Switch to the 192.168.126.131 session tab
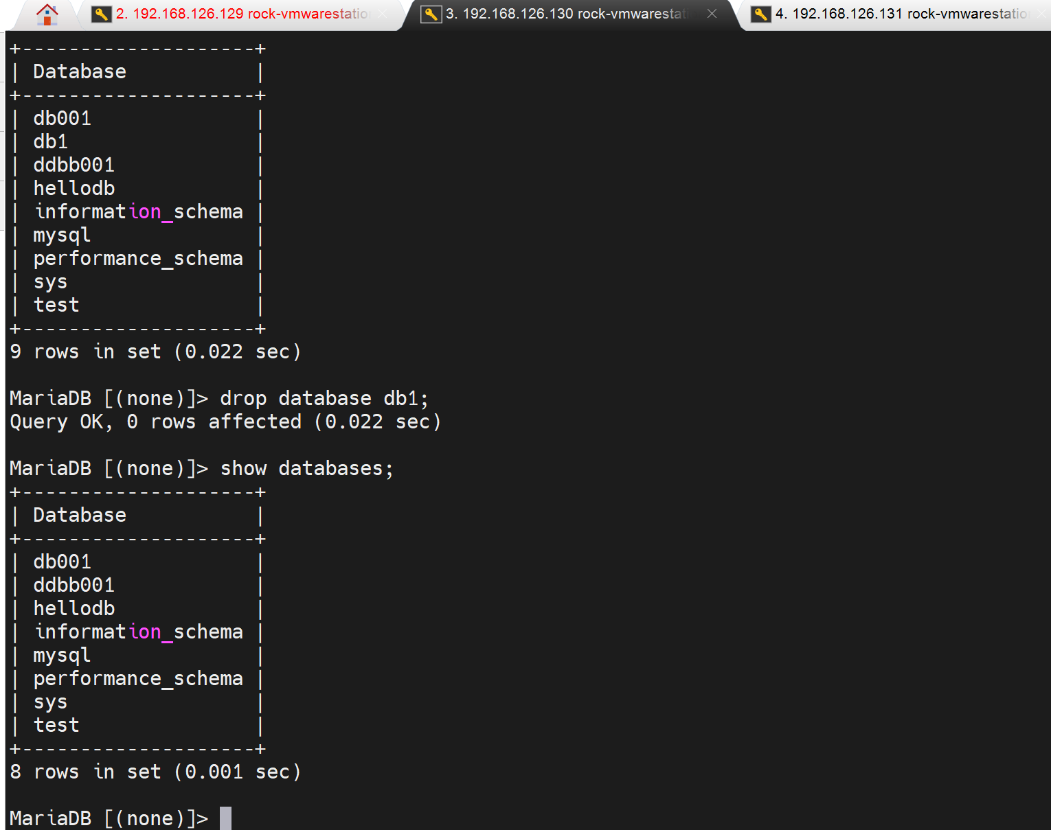Viewport: 1051px width, 830px height. 901,14
